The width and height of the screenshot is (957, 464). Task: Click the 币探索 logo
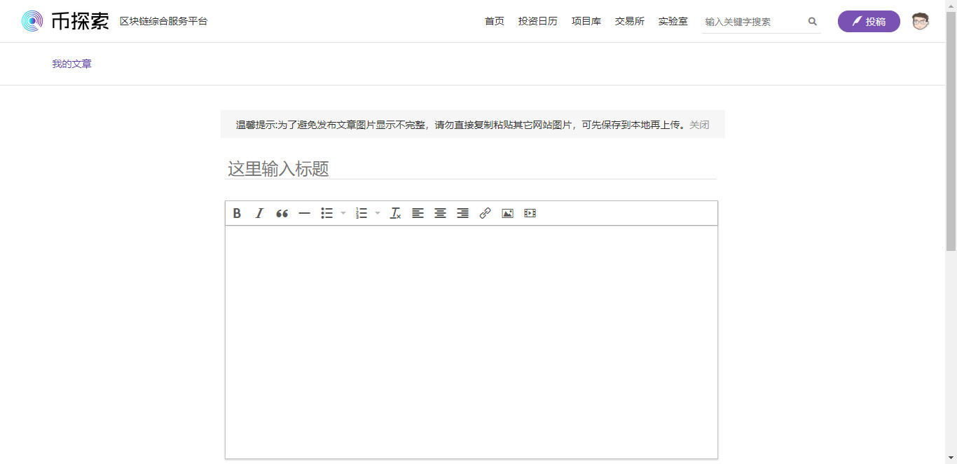pyautogui.click(x=65, y=21)
